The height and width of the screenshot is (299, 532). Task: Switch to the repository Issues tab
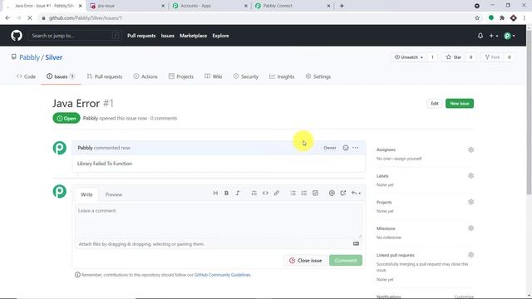(61, 76)
